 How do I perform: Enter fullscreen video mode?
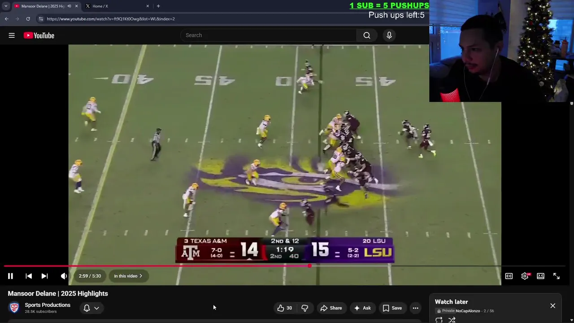click(x=557, y=276)
